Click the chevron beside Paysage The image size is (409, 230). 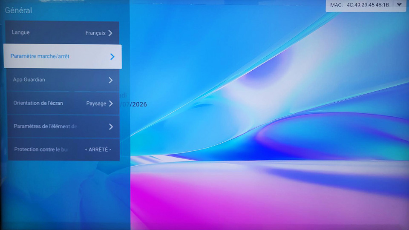click(x=111, y=103)
